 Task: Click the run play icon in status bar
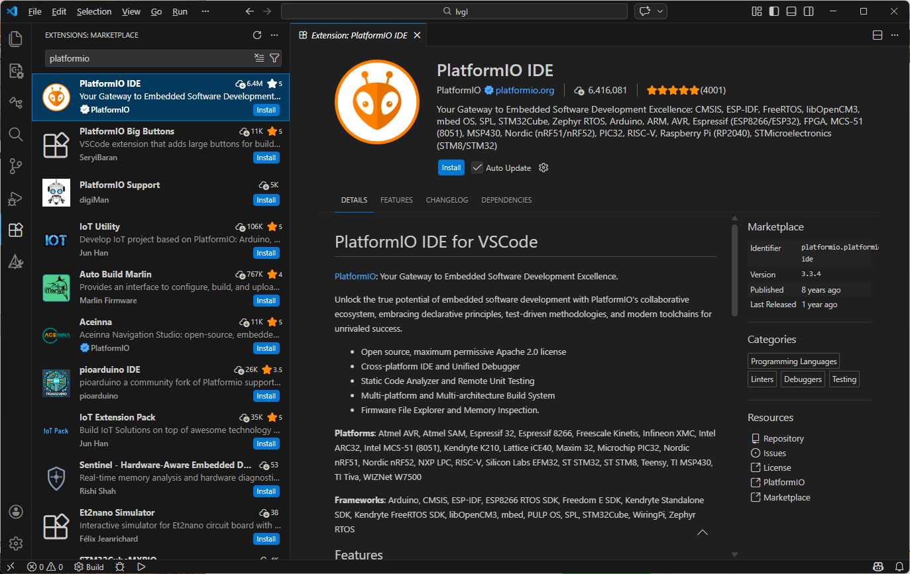tap(141, 567)
